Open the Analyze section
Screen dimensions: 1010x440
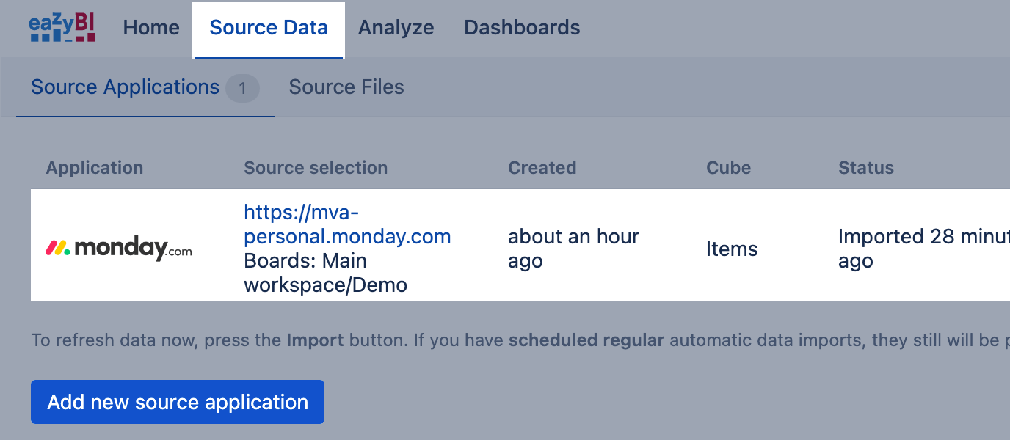click(396, 28)
